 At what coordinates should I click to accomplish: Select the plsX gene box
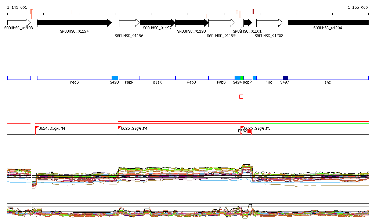(158, 78)
